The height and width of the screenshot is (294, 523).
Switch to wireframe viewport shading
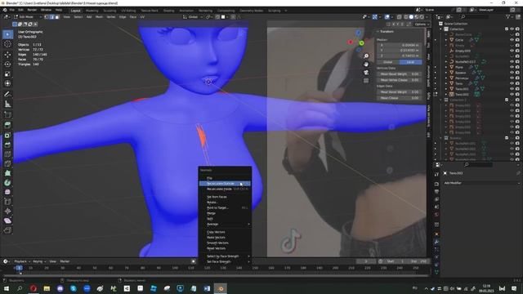coord(406,16)
